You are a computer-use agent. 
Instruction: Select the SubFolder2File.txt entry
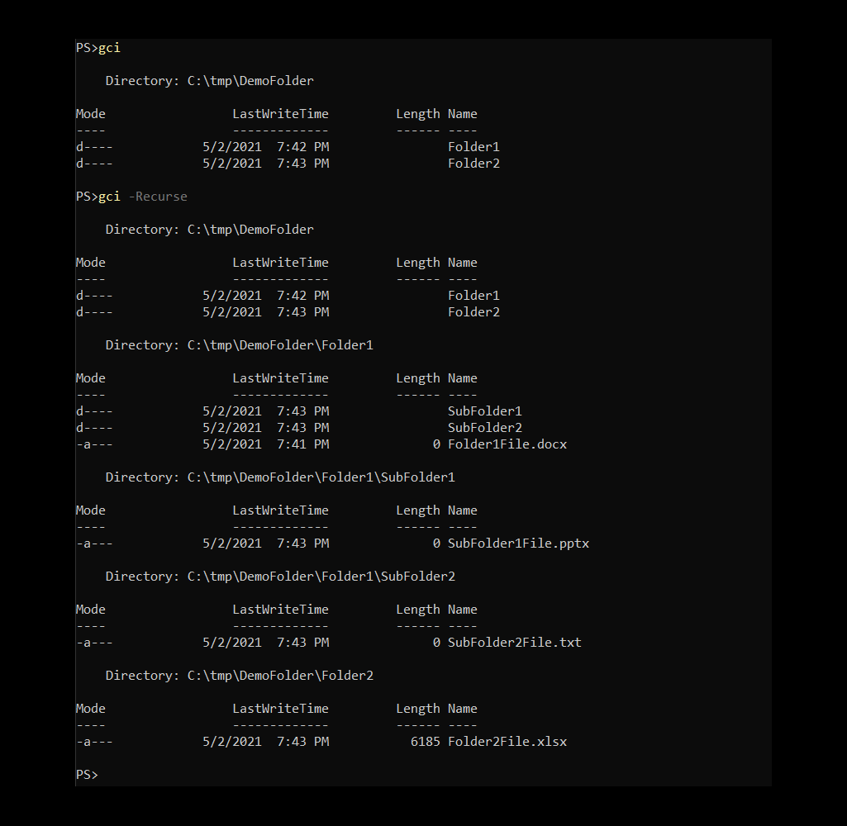coord(514,642)
